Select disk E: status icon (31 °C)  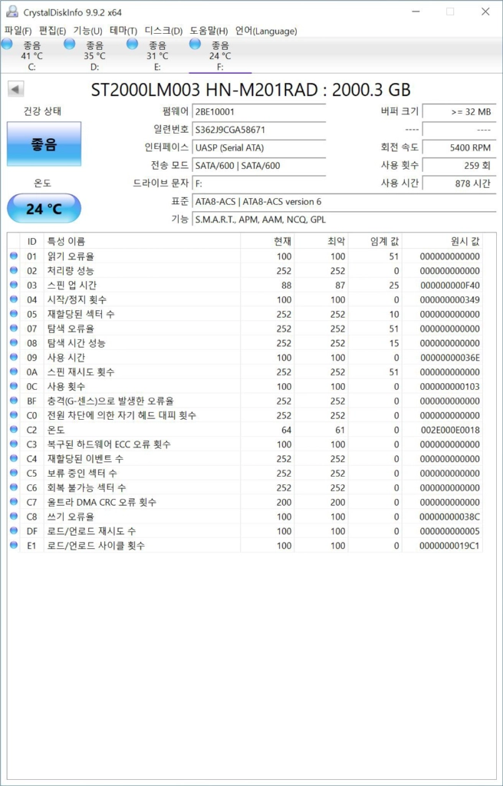[132, 44]
